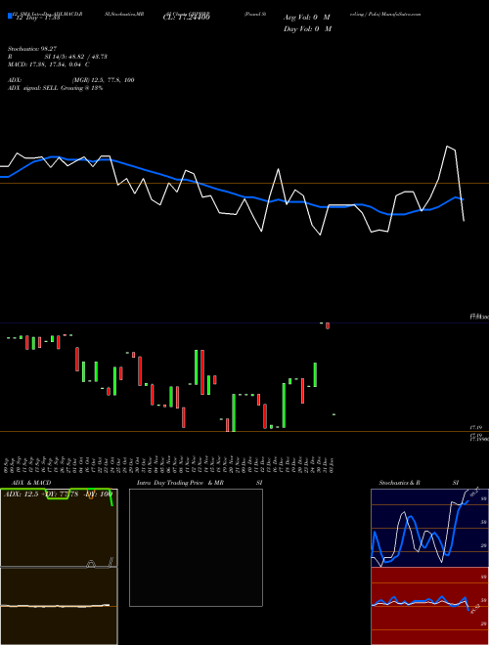Image resolution: width=489 pixels, height=645 pixels.
Task: Click the 'CL: 17.24400' closing value
Action: (187, 18)
